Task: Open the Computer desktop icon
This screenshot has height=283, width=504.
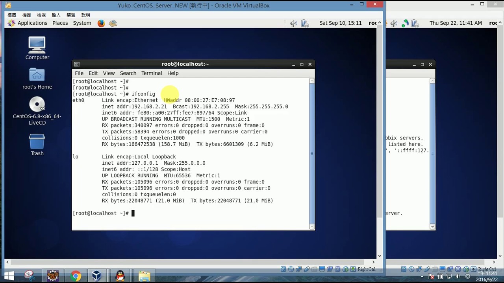Action: (x=37, y=48)
